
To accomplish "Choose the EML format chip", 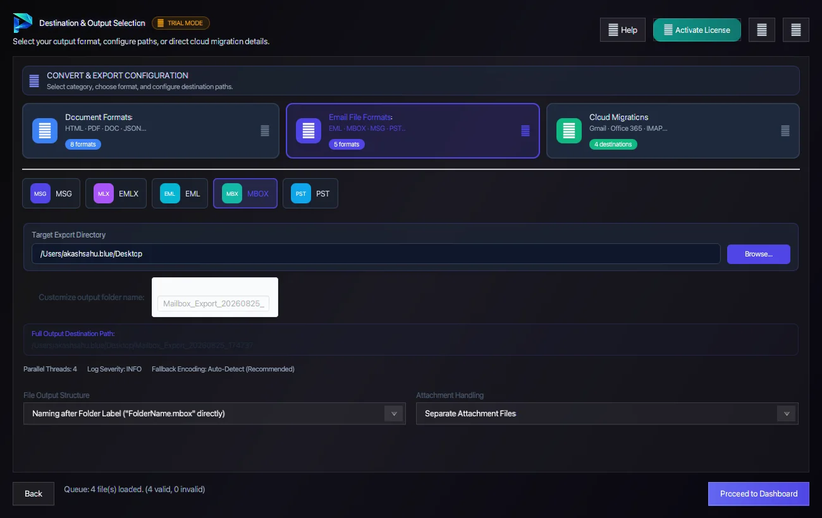I will [x=180, y=194].
